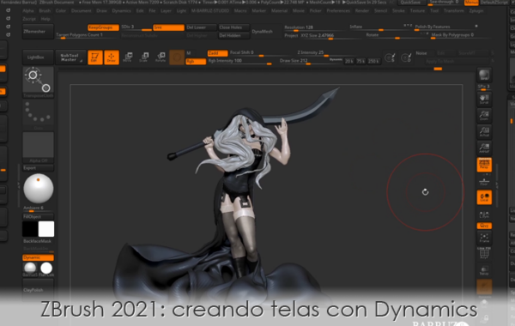Disable the KeepGroups option
The height and width of the screenshot is (326, 515).
103,27
